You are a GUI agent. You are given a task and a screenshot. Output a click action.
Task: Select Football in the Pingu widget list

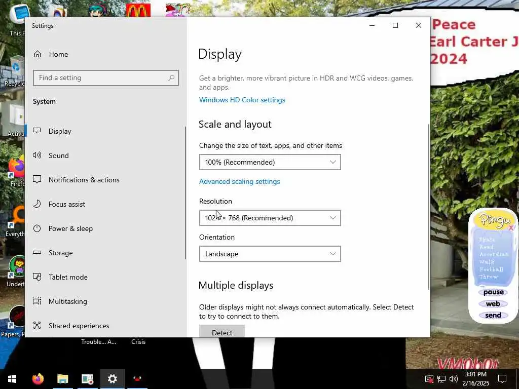click(491, 269)
